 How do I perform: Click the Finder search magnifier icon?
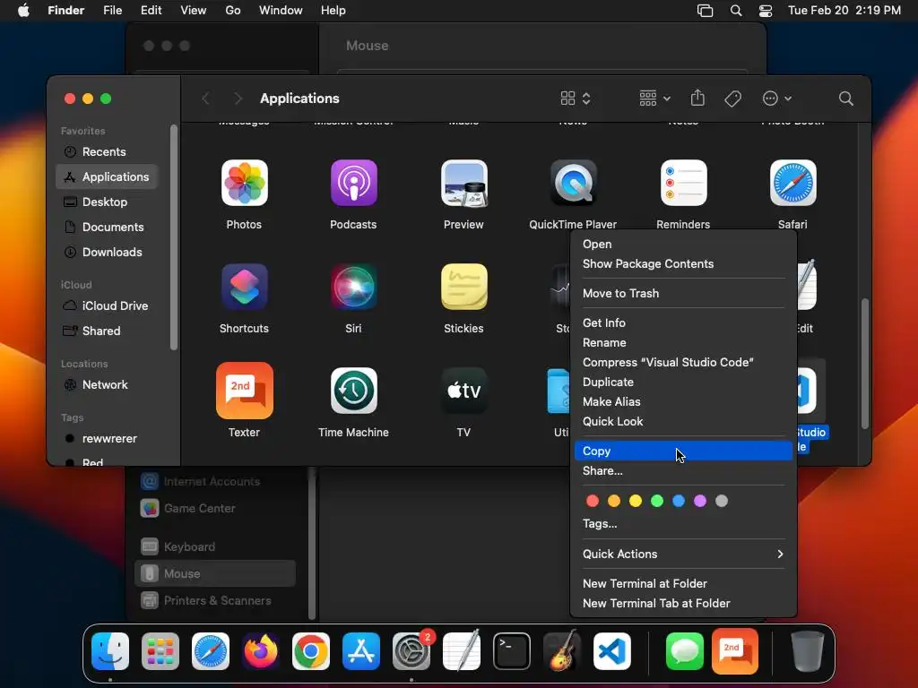(x=845, y=99)
